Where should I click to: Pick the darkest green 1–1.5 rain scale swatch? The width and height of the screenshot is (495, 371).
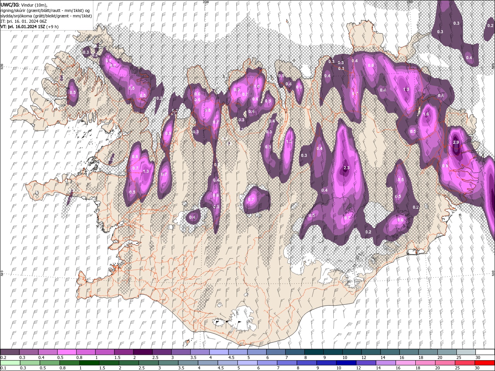[x=89, y=363]
